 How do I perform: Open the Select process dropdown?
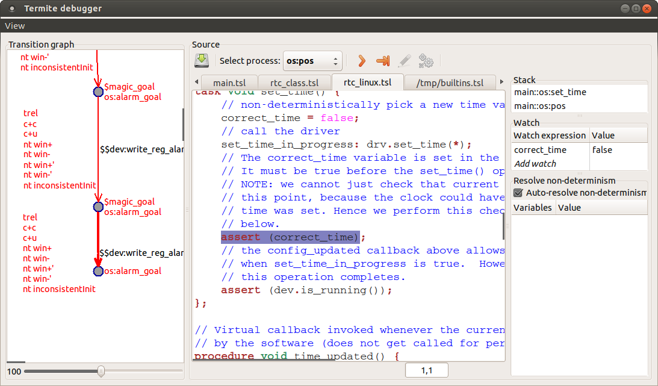point(312,61)
